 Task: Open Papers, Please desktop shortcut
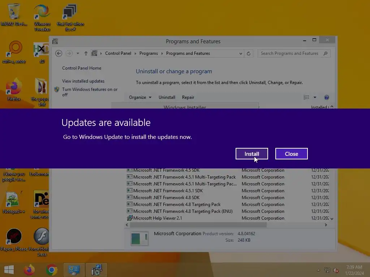[14, 239]
